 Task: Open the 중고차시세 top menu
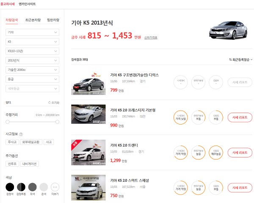click(x=8, y=4)
